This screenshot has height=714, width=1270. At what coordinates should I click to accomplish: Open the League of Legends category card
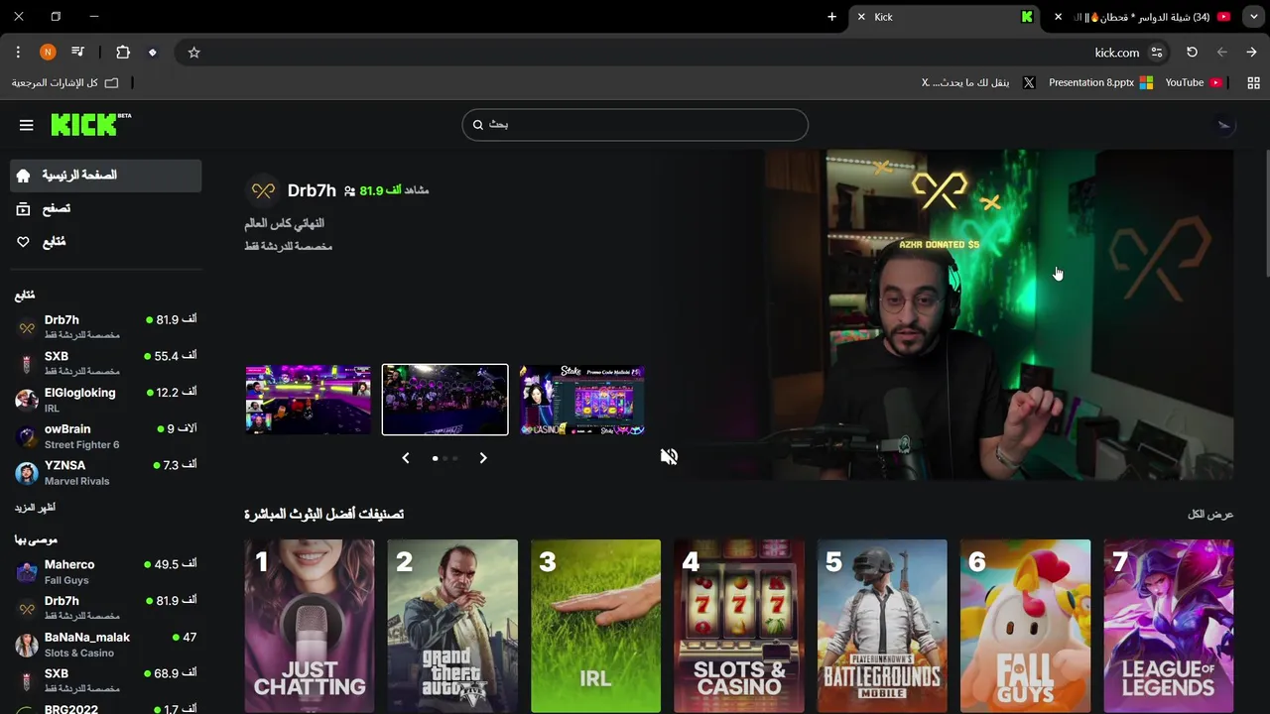[x=1169, y=626]
